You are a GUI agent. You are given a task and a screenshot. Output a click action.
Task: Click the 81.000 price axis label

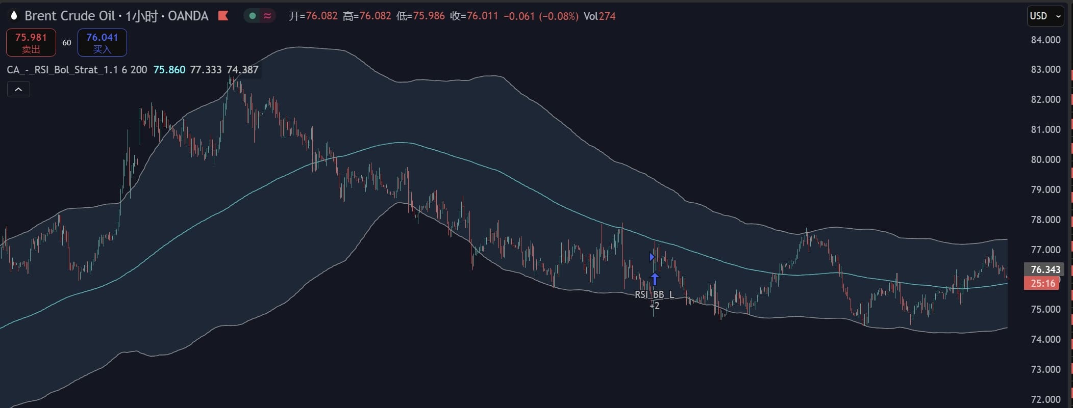1045,130
